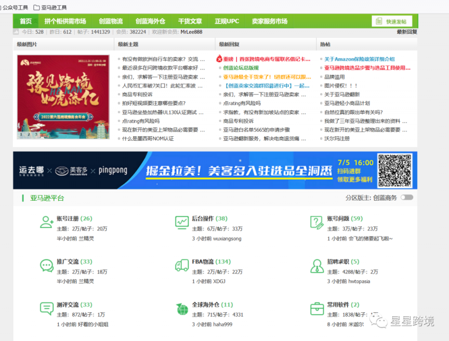The width and height of the screenshot is (449, 341).
Task: Open 拼个柜供需市场 in the navigation bar
Action: (x=65, y=21)
